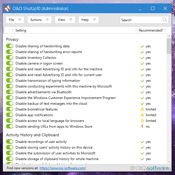
Task: Toggle Disable biometrical features switch
Action: coord(9,109)
